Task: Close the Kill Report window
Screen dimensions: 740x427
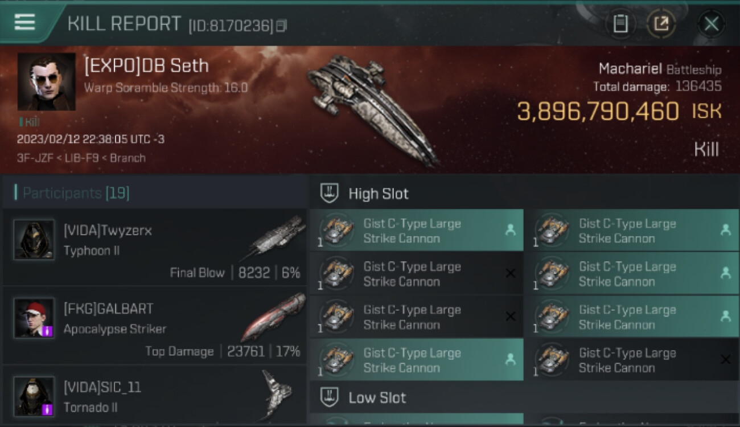Action: (x=711, y=24)
